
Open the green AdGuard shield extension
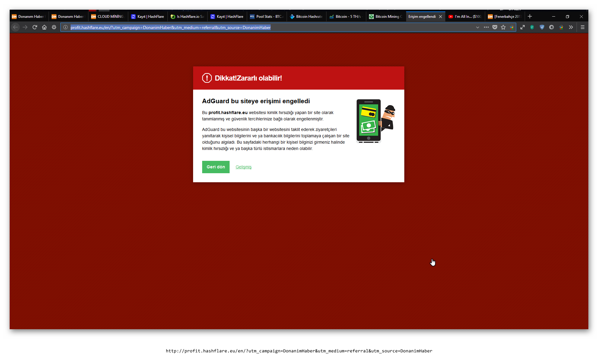(x=532, y=27)
